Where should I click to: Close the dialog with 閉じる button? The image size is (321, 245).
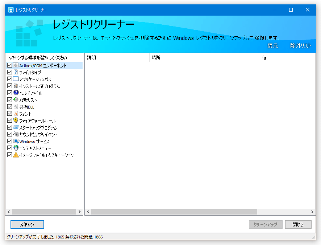[298, 225]
